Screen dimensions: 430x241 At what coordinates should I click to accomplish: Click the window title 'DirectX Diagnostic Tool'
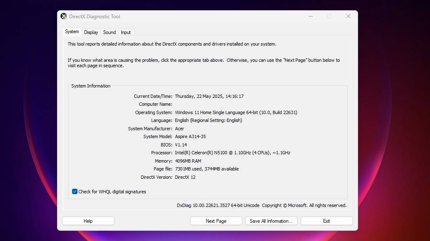coord(94,17)
